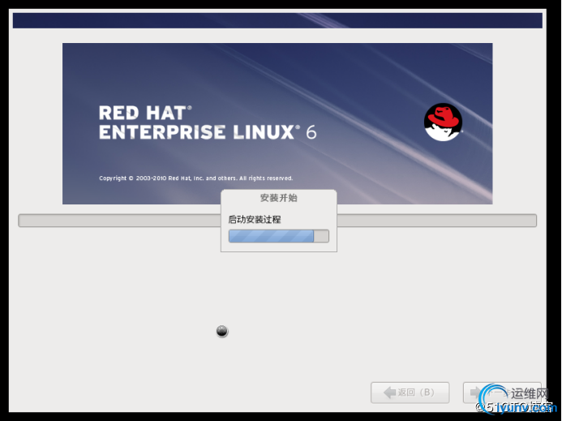562x421 pixels.
Task: Click the copyright 2003-2010 Red Hat text
Action: 196,178
